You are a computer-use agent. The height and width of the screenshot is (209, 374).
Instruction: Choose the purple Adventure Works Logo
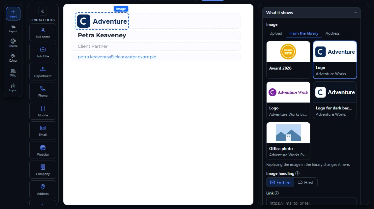pos(288,100)
